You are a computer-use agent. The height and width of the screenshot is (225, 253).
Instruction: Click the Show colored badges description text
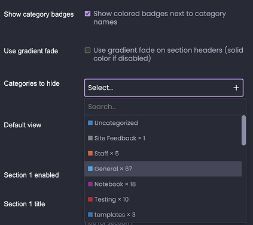[x=160, y=18]
